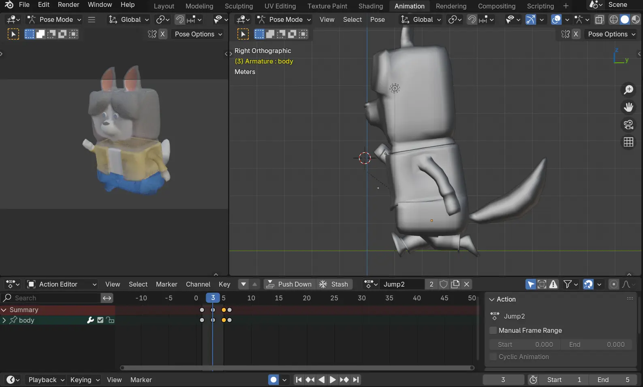643x387 pixels.
Task: Open Pose Options dropdown in right viewport
Action: [x=611, y=34]
